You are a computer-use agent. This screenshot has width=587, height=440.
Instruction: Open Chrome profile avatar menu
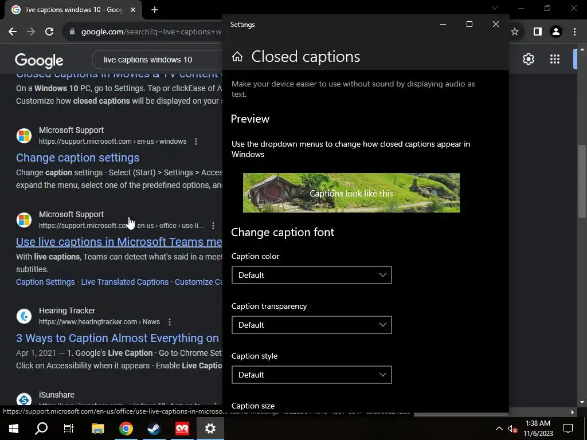click(556, 32)
